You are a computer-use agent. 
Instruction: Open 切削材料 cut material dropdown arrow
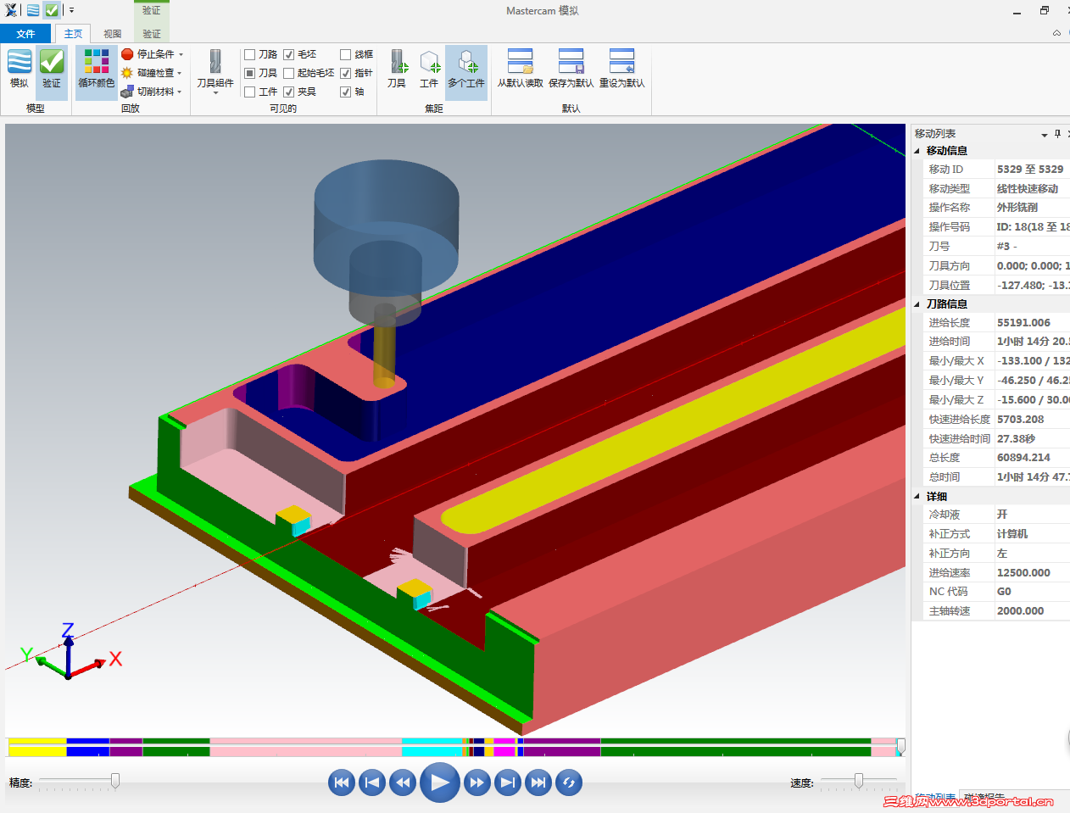point(180,92)
